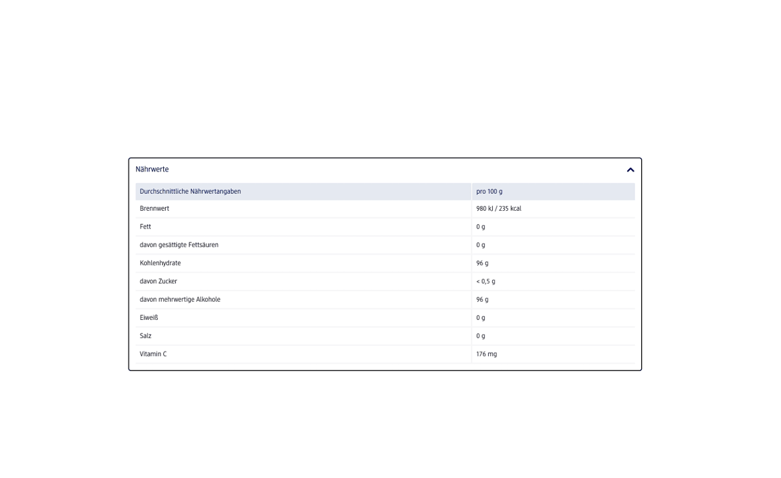781x478 pixels.
Task: Select the Durchschnittliche Nährwertangaben column header
Action: (x=190, y=192)
